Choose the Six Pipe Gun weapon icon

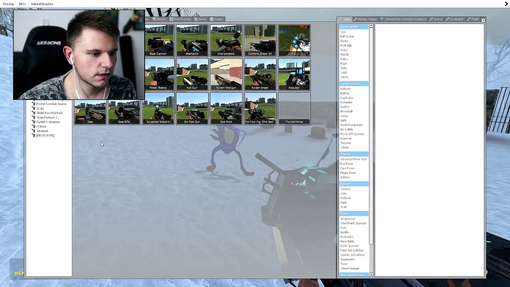click(x=192, y=108)
